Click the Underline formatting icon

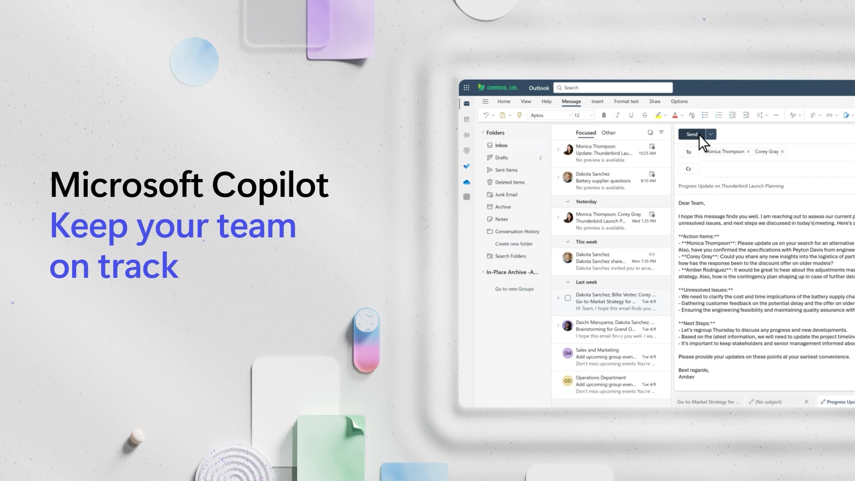631,115
